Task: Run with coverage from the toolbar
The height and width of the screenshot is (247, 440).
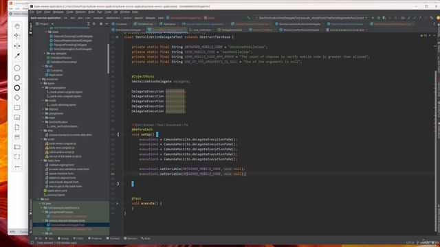Action: point(384,18)
